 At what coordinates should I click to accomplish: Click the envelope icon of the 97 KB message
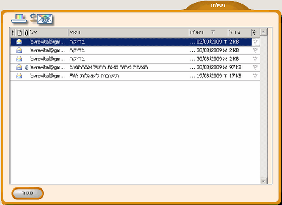point(19,68)
